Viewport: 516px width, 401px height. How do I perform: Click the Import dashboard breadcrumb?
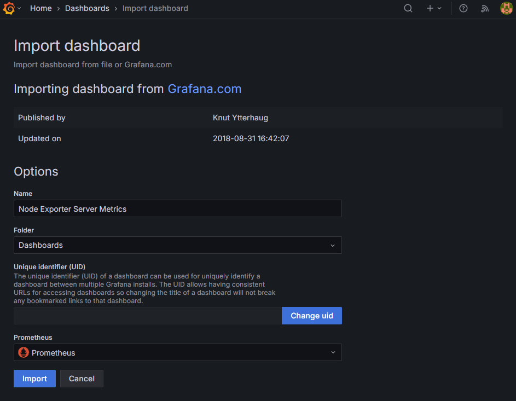pos(155,8)
